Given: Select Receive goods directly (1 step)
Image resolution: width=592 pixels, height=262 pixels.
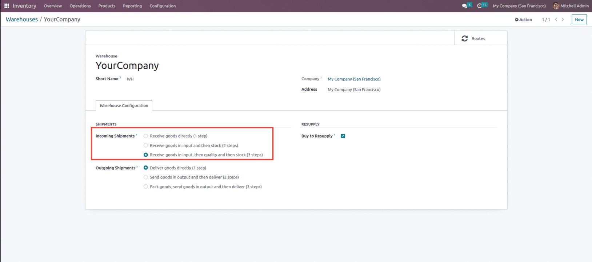Looking at the screenshot, I should coord(146,136).
